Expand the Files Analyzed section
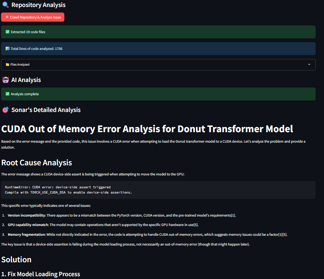This screenshot has width=324, height=279. click(158, 65)
